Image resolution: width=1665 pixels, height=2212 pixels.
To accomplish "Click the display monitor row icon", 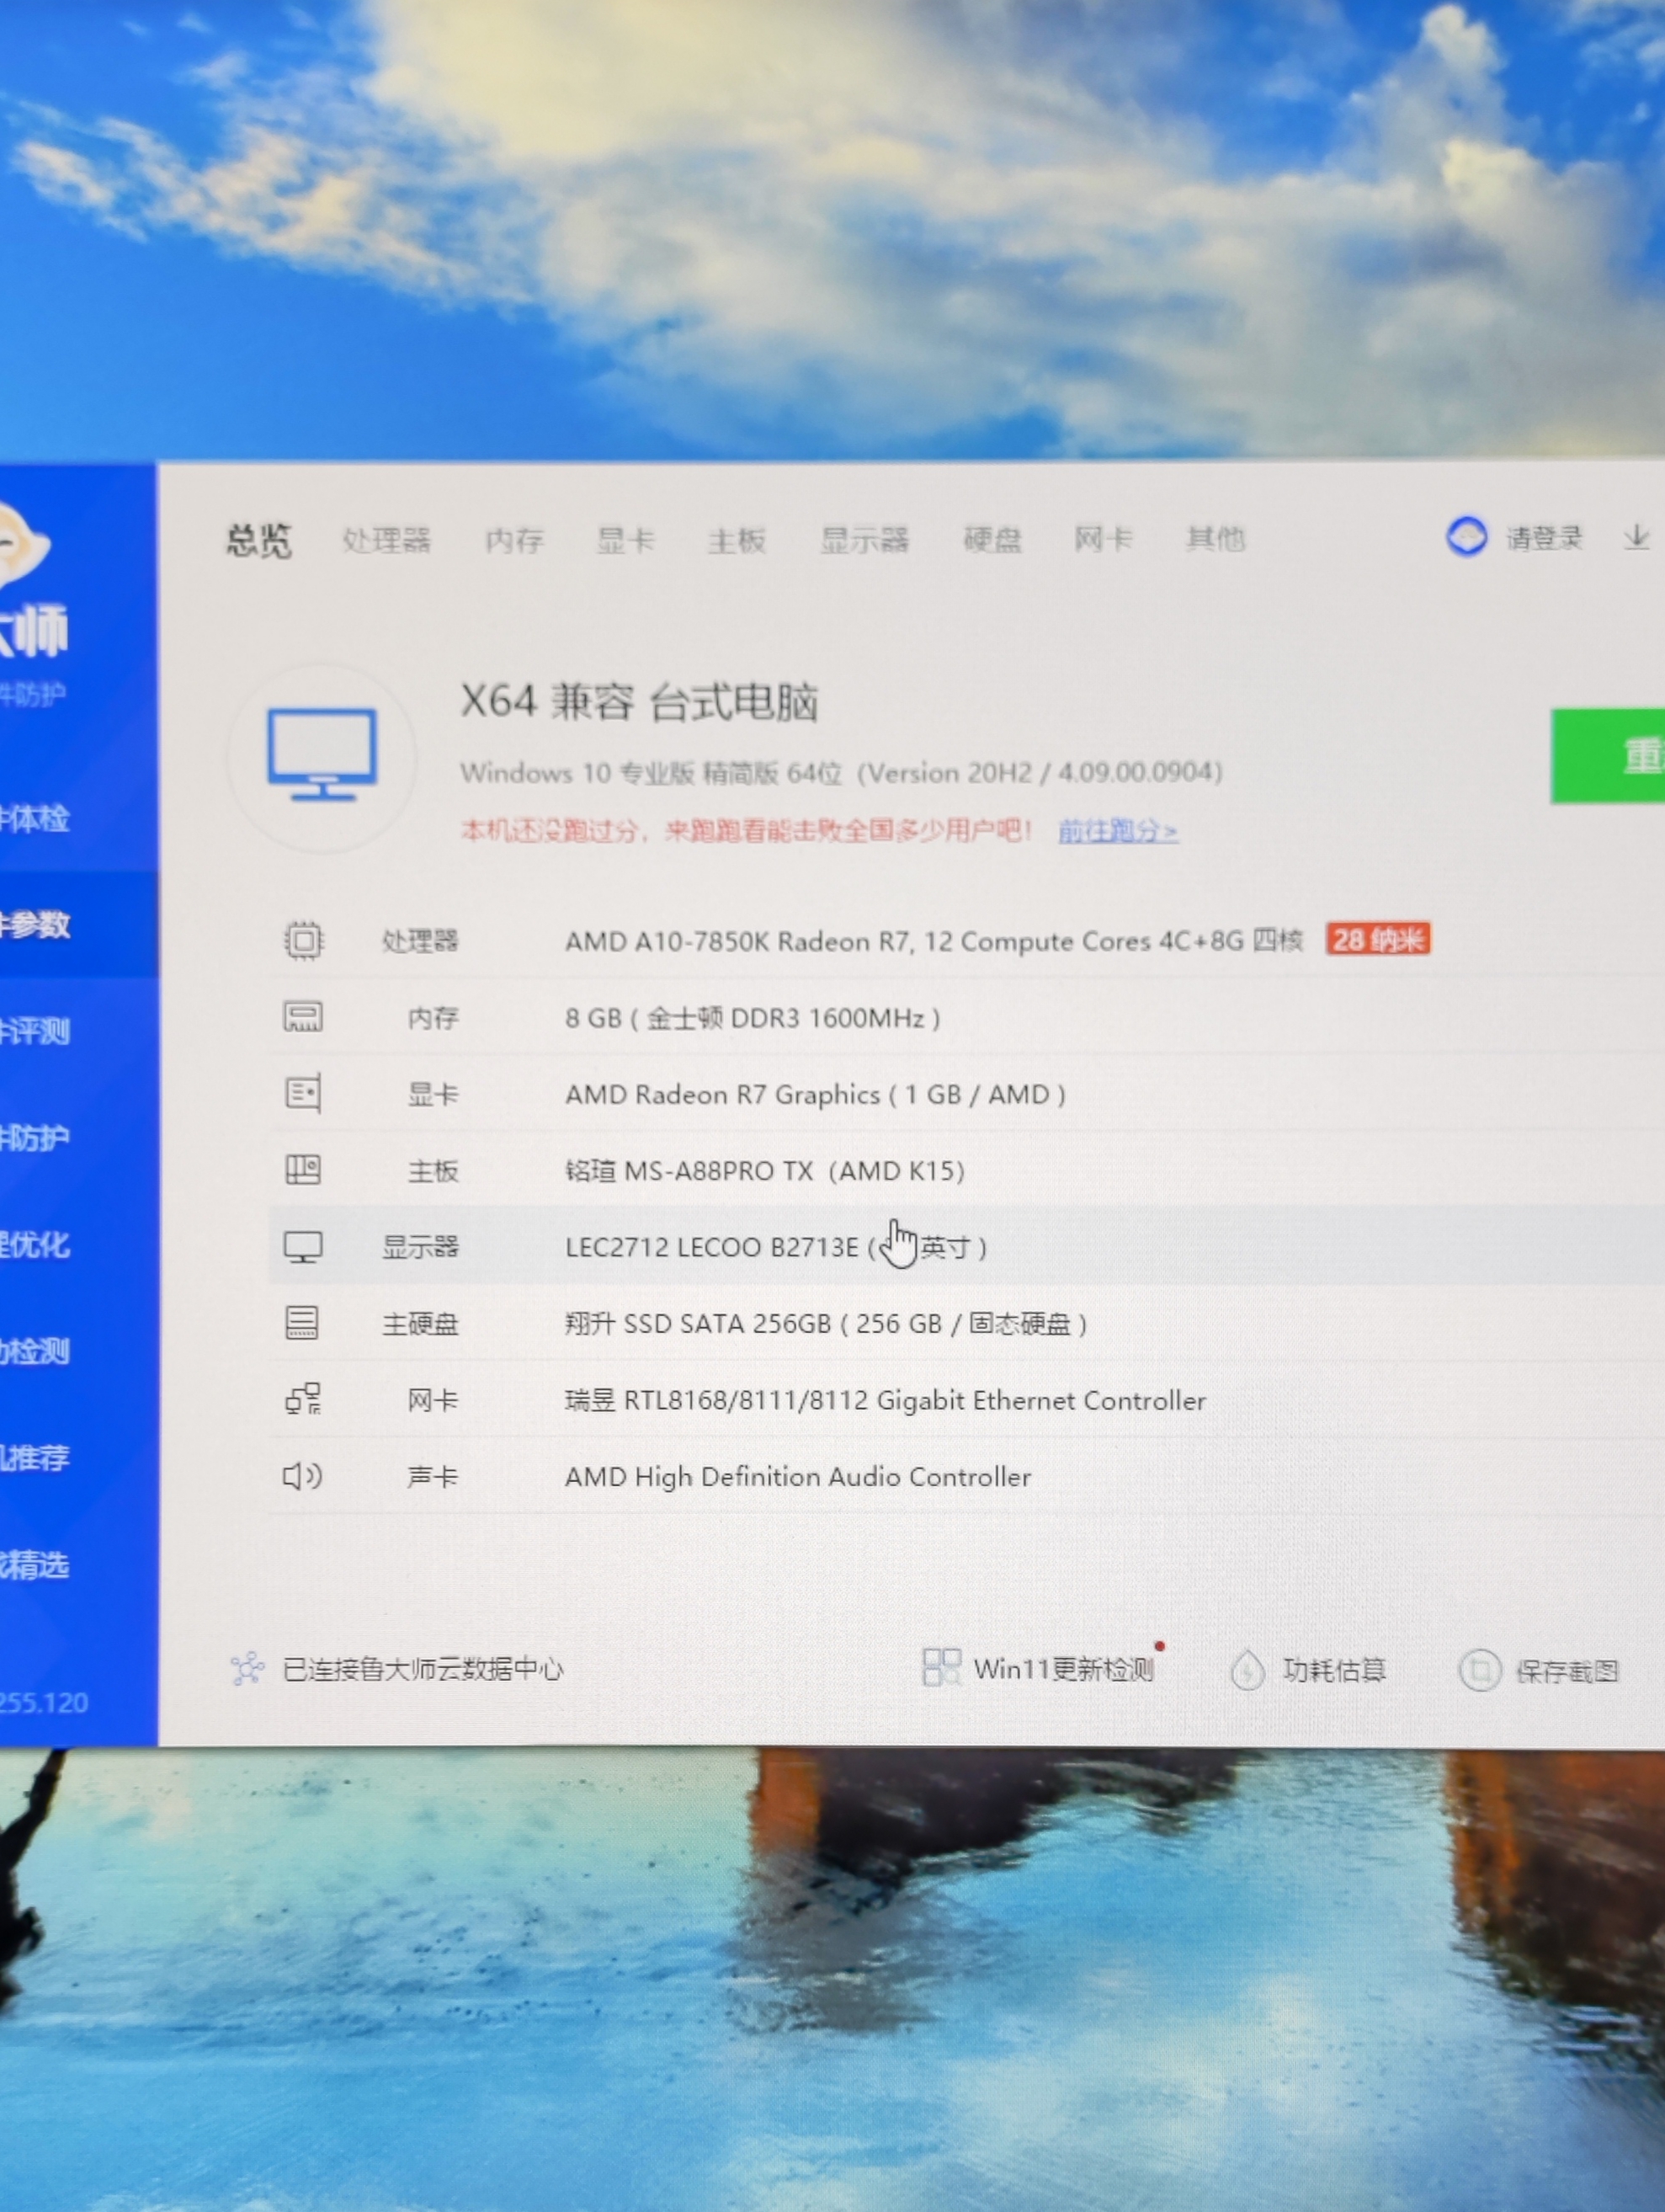I will (x=303, y=1247).
